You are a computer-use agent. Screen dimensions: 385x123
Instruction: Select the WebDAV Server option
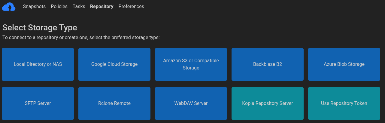191,103
